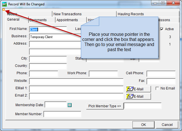This screenshot has height=131, width=182.
Task: Open the Hauling Records tab
Action: coord(148,14)
